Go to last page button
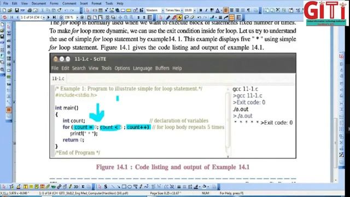The image size is (350, 197). pos(54,17)
